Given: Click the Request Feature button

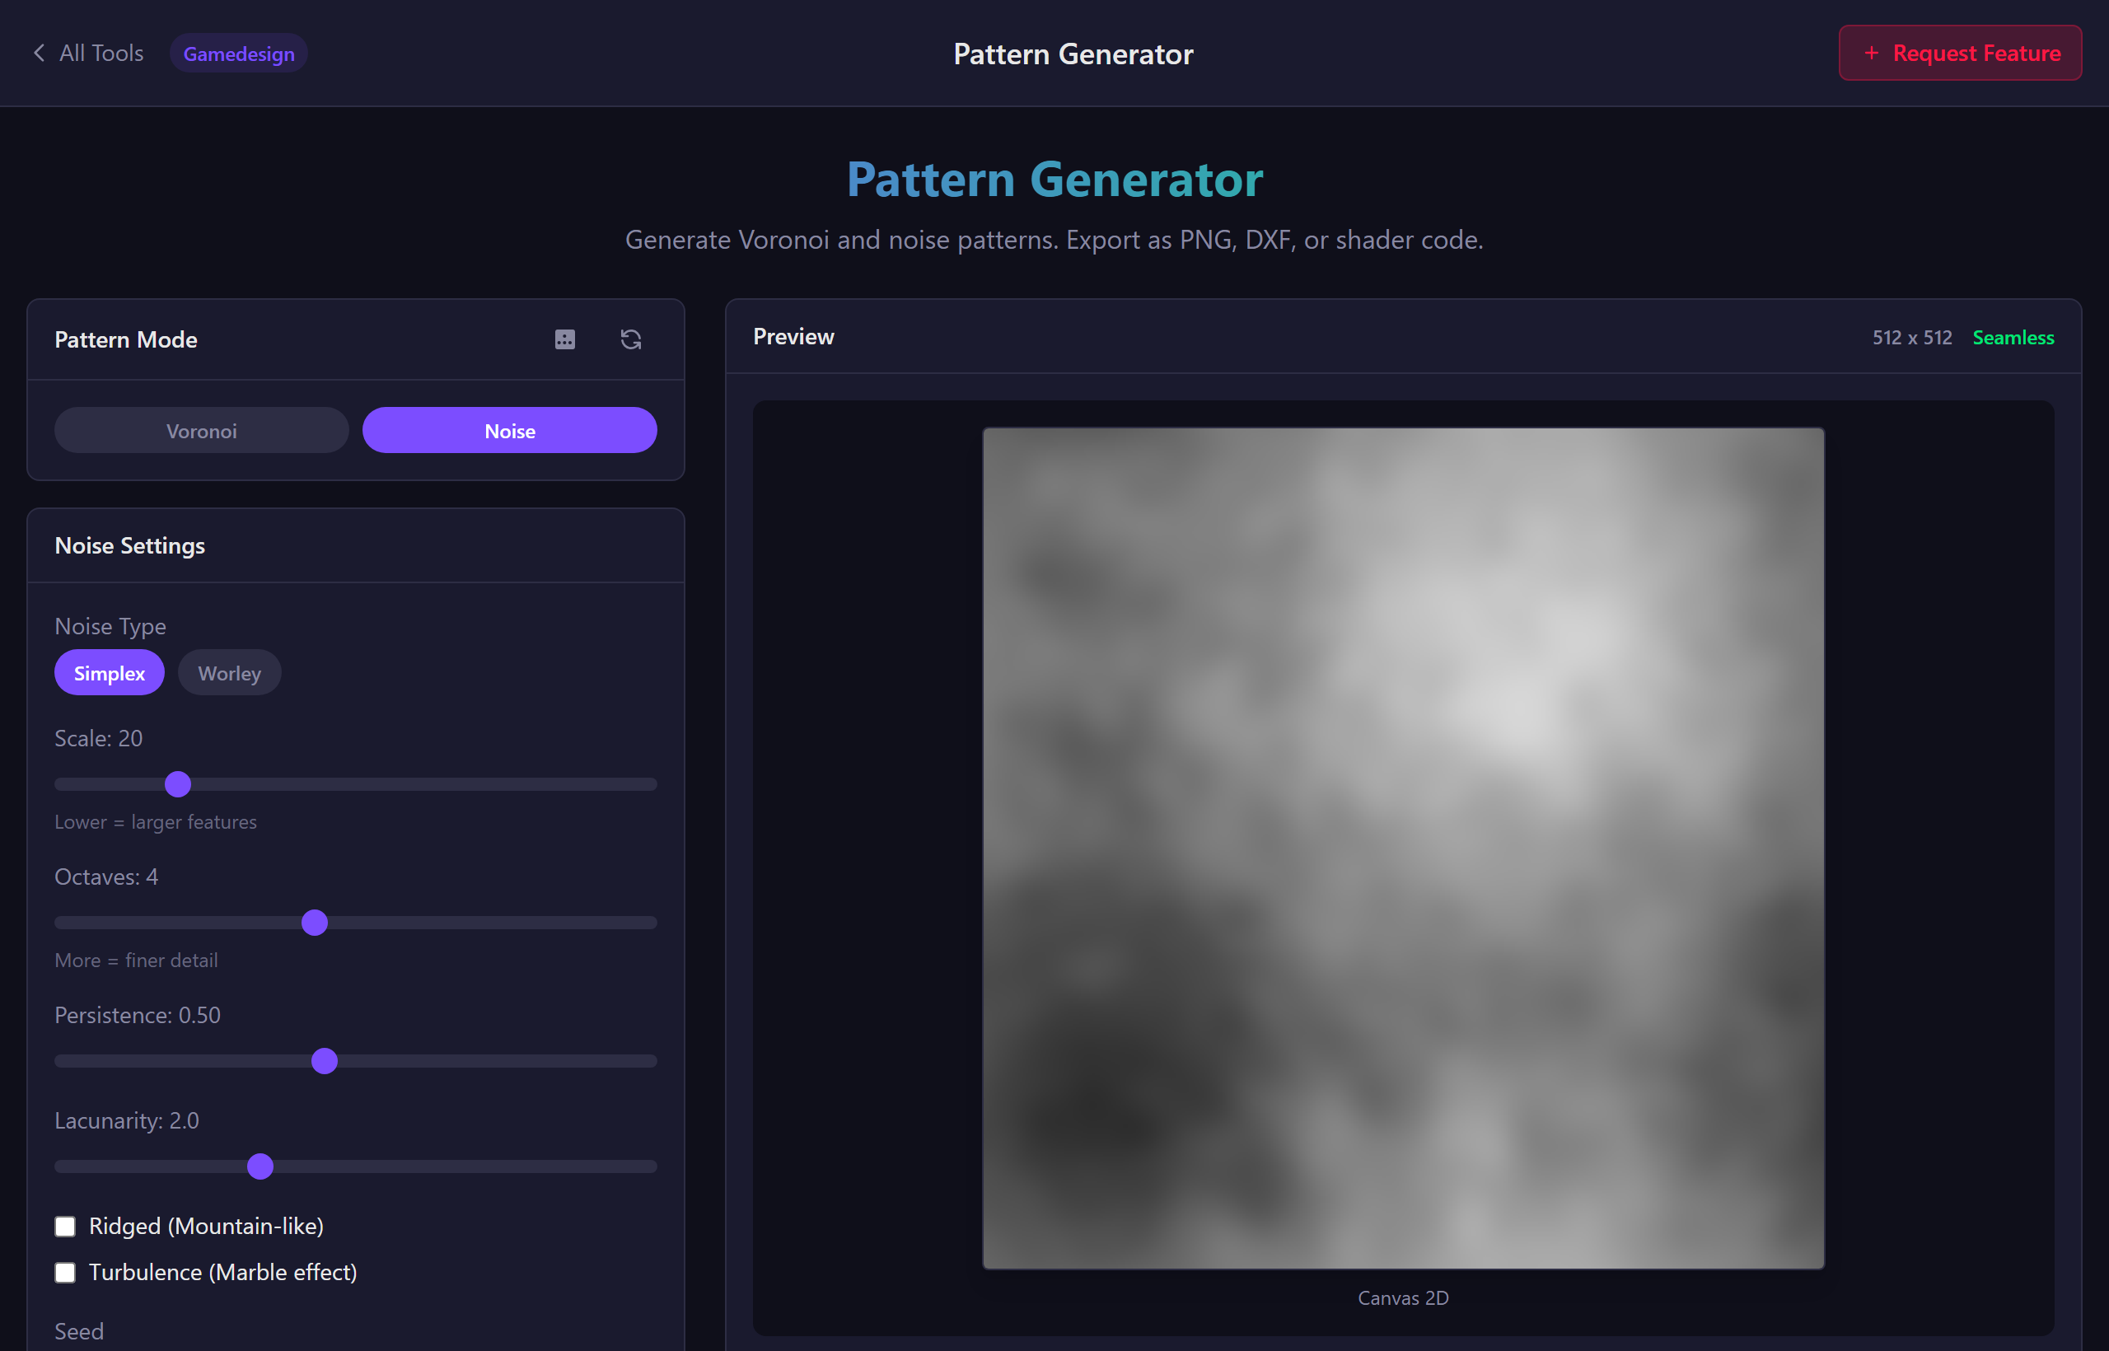Looking at the screenshot, I should pos(1959,53).
